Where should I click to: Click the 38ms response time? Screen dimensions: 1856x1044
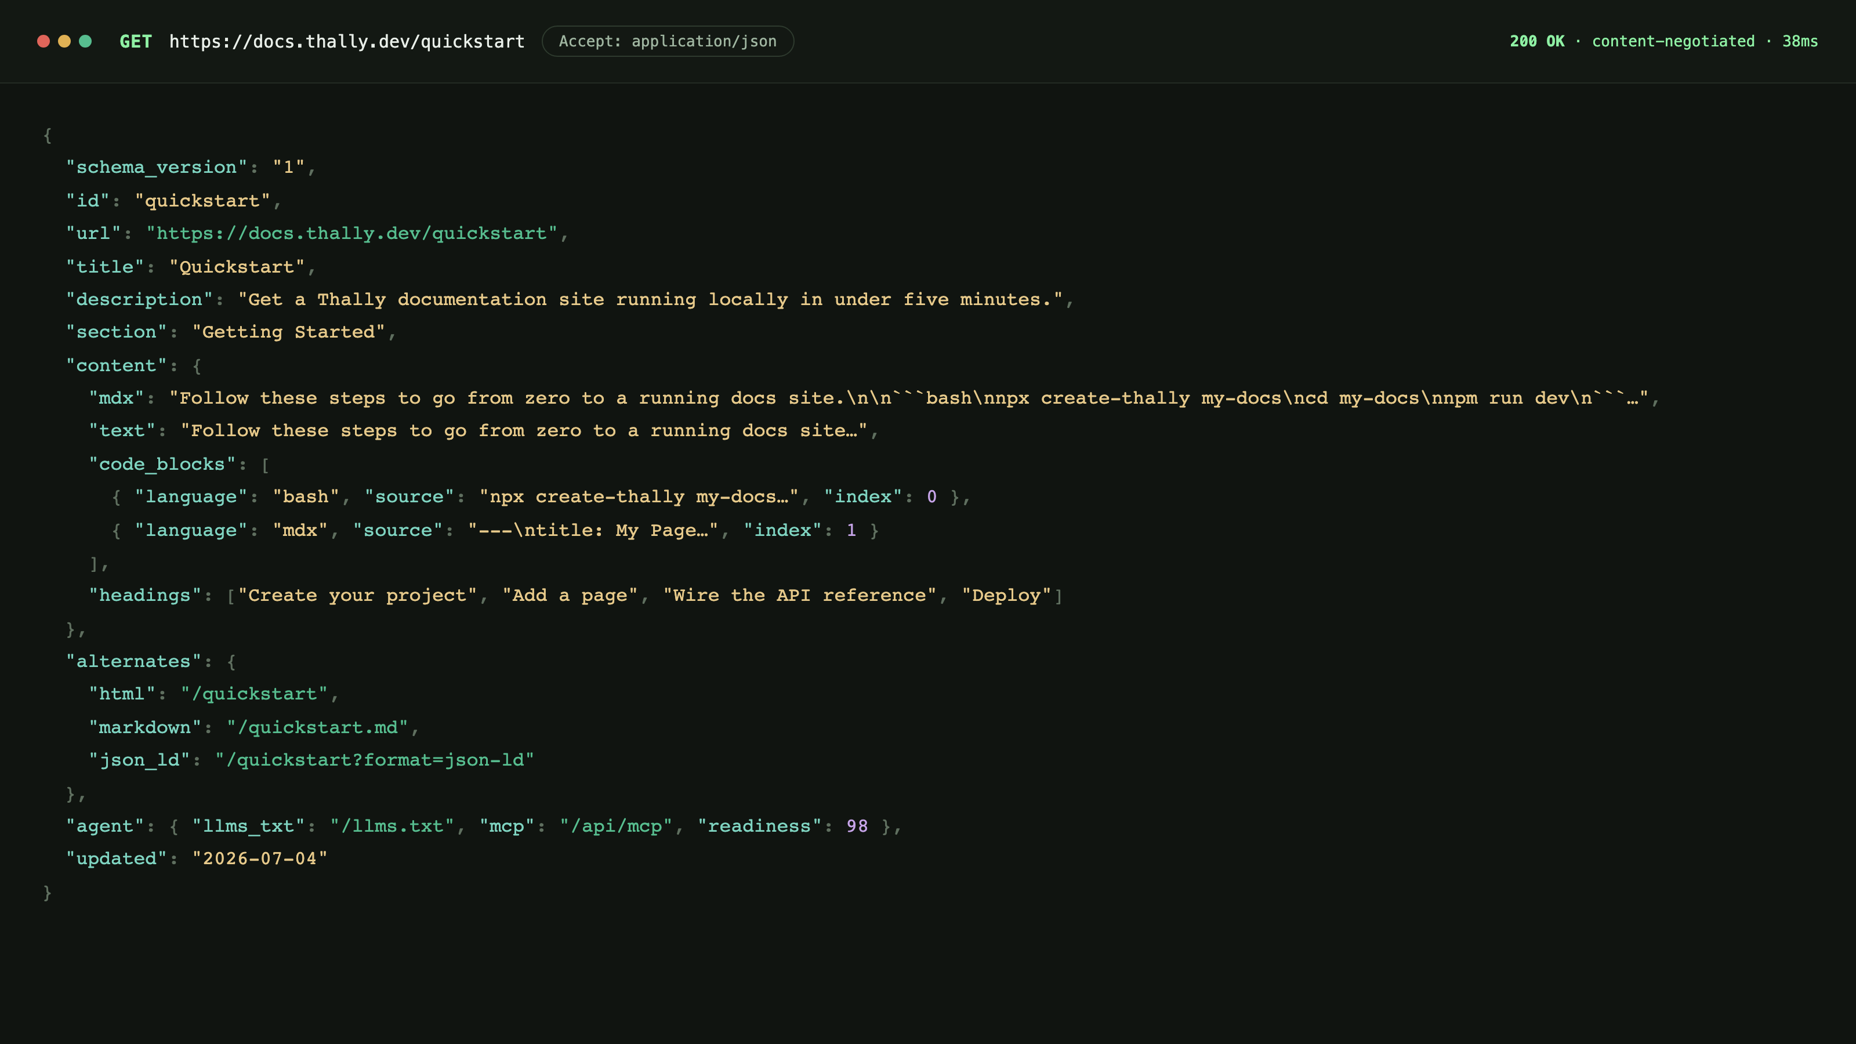click(x=1800, y=41)
